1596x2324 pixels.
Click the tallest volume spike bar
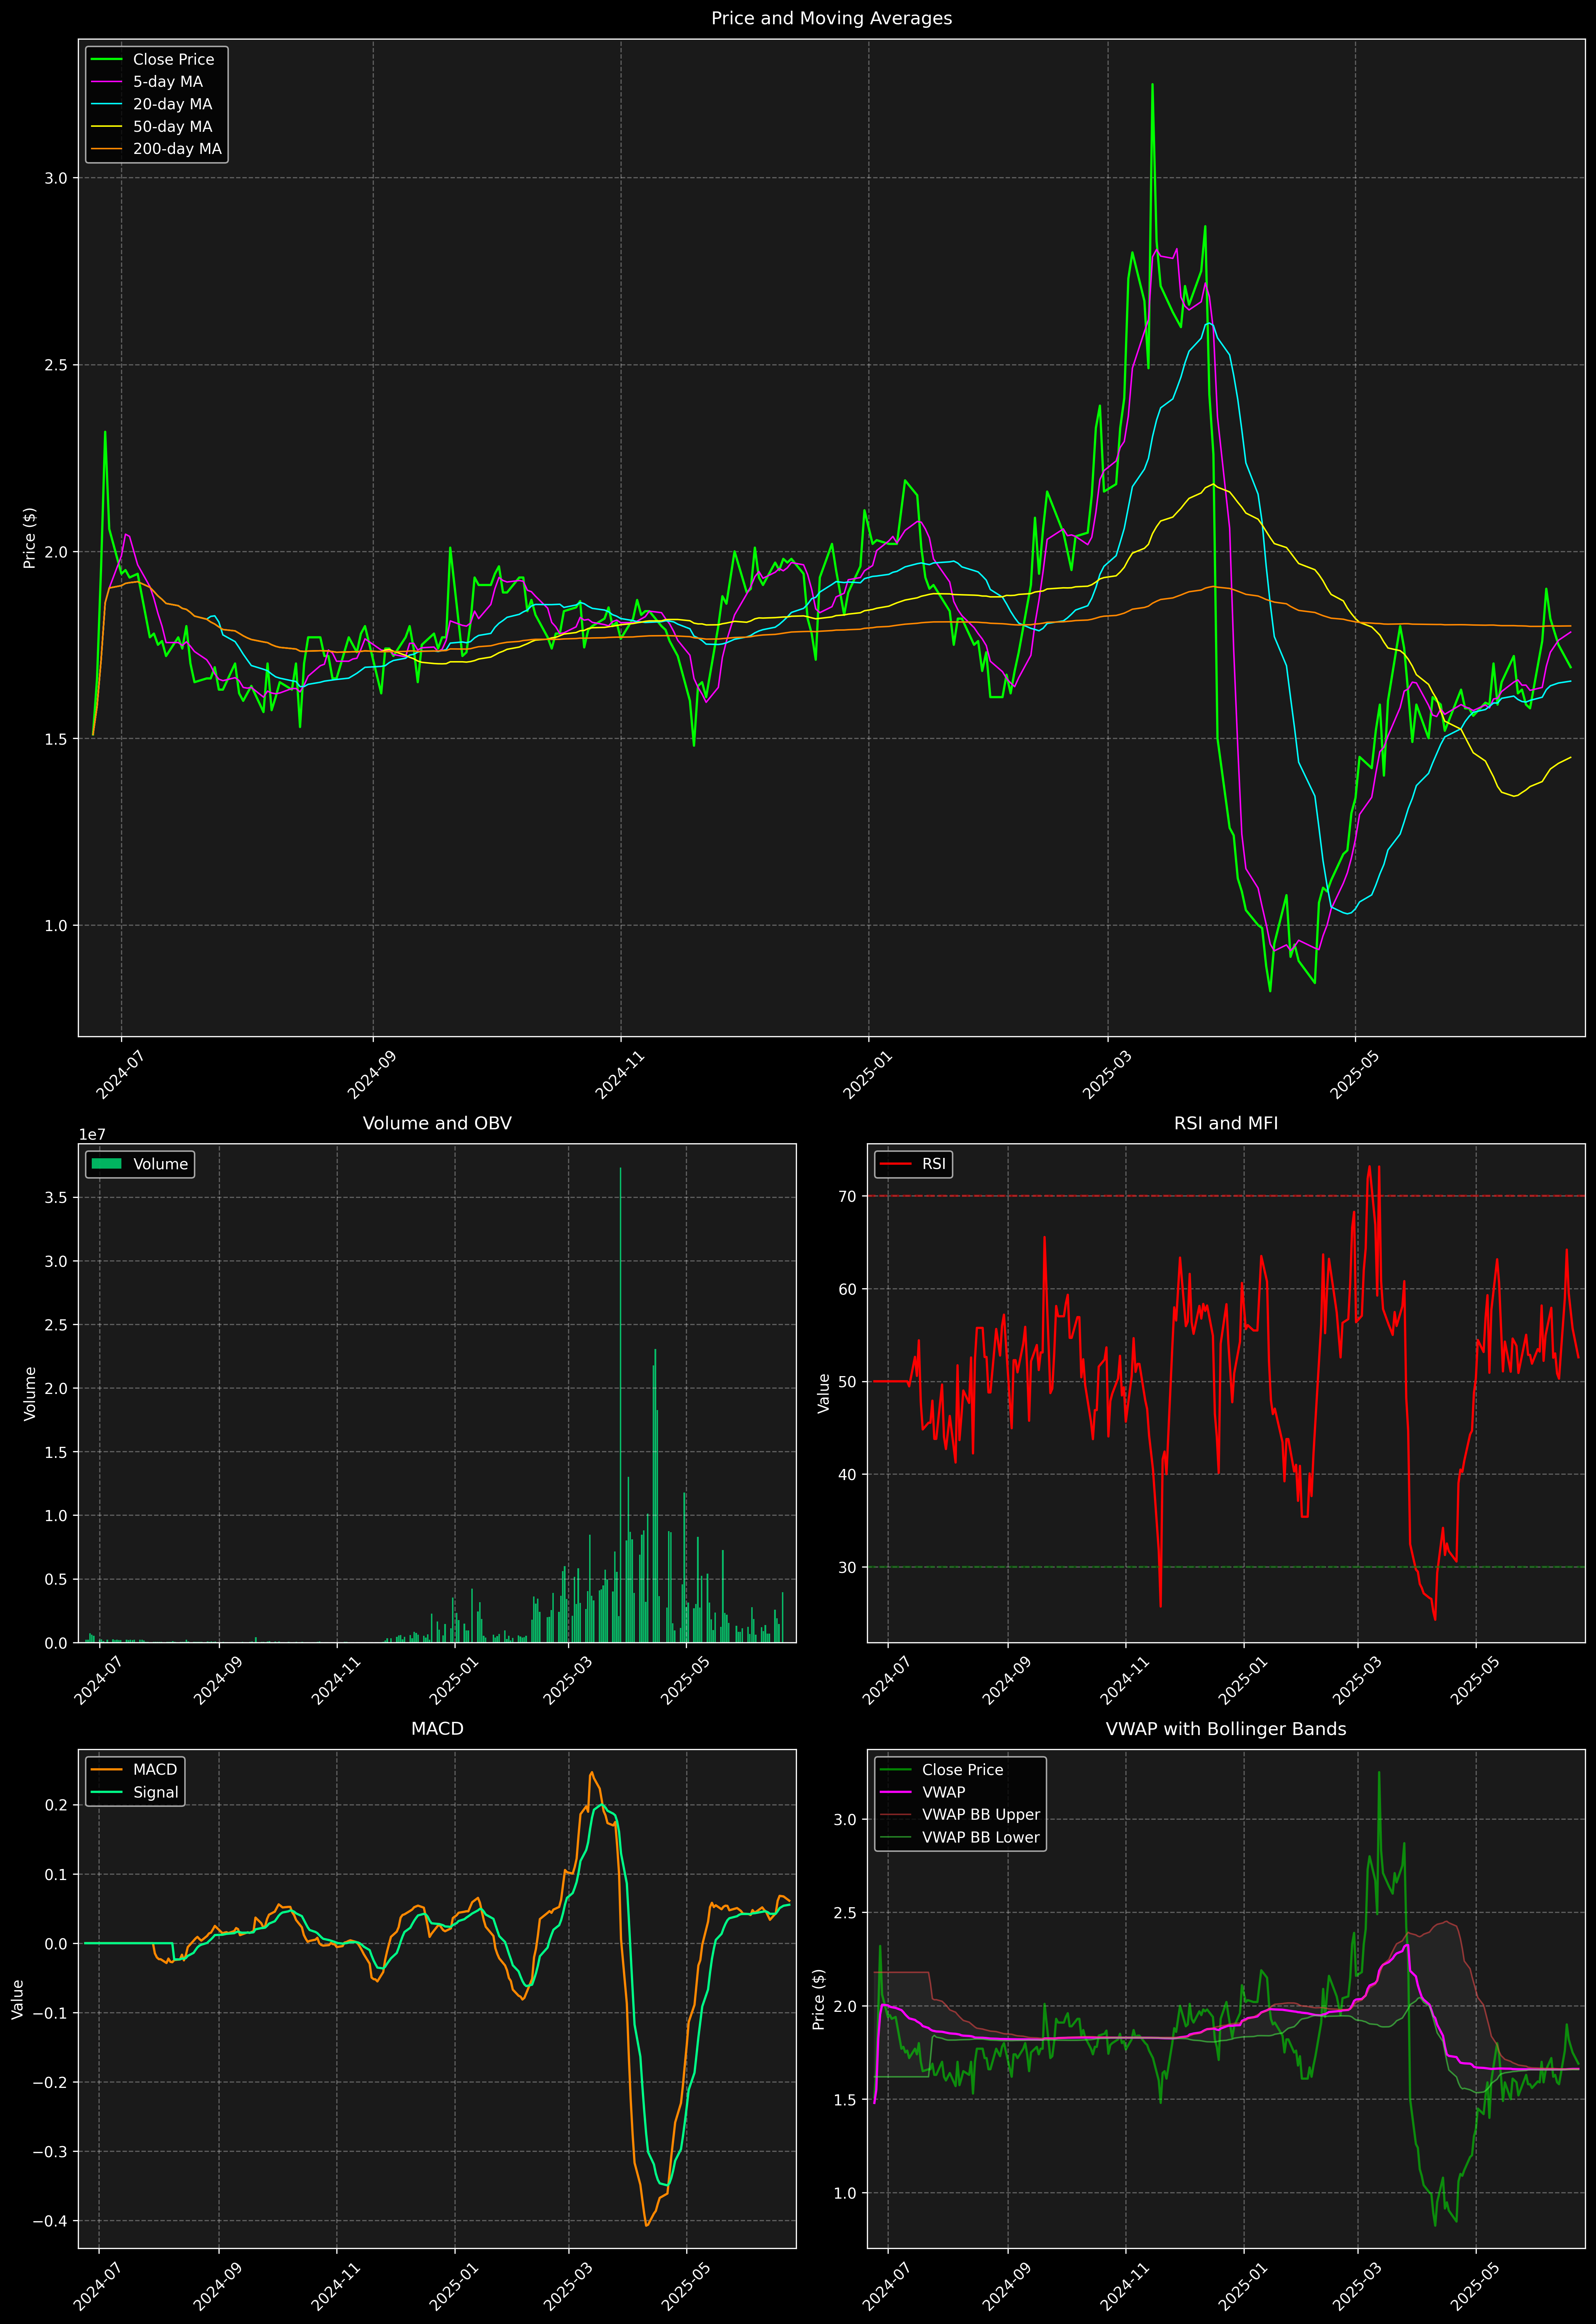coord(620,1405)
